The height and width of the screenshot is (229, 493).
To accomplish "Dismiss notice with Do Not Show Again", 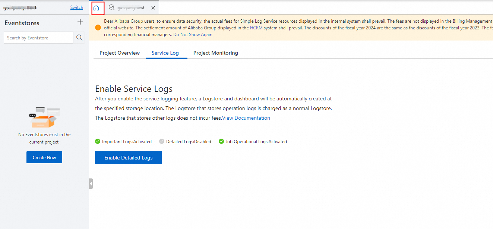I will click(193, 35).
